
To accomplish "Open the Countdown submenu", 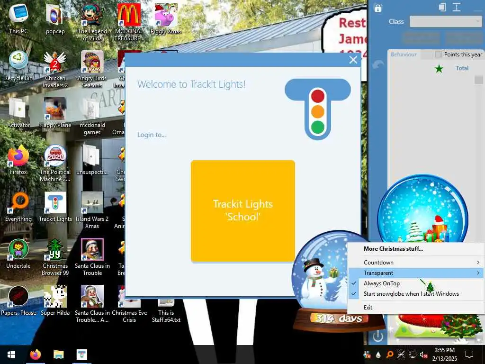I will point(416,263).
